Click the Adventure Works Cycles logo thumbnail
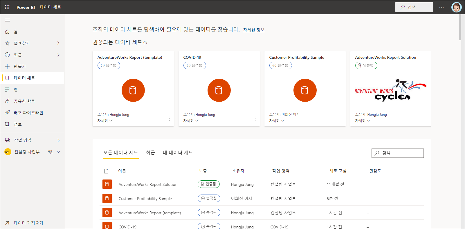This screenshot has width=465, height=229. 390,90
